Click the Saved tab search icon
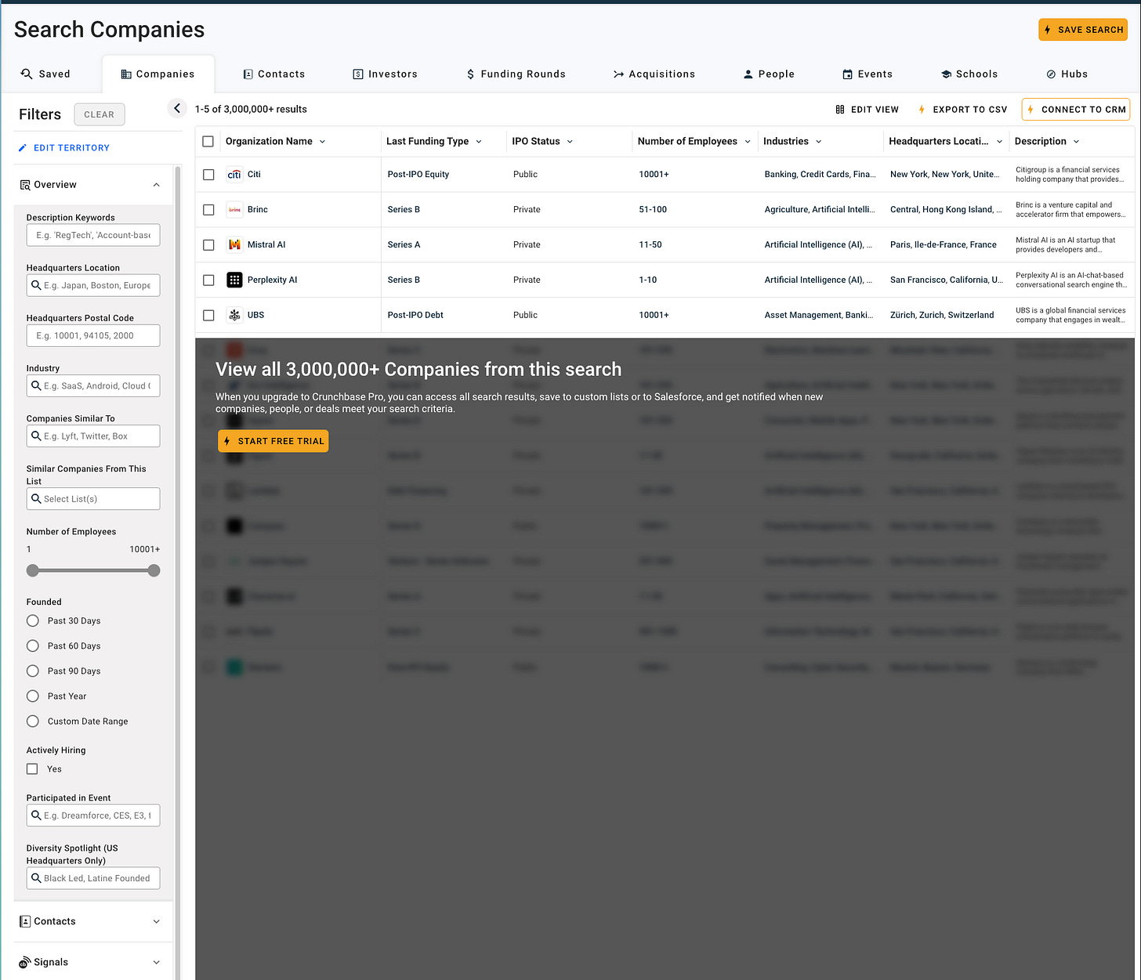The image size is (1141, 980). tap(27, 74)
